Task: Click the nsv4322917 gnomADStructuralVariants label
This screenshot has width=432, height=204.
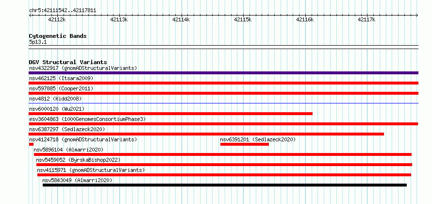Action: [x=83, y=68]
